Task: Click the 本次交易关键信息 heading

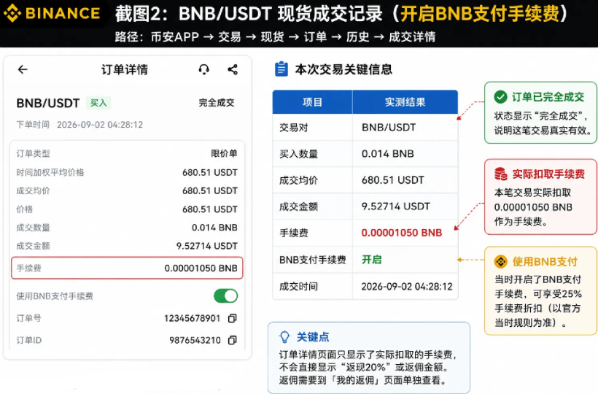Action: [343, 69]
